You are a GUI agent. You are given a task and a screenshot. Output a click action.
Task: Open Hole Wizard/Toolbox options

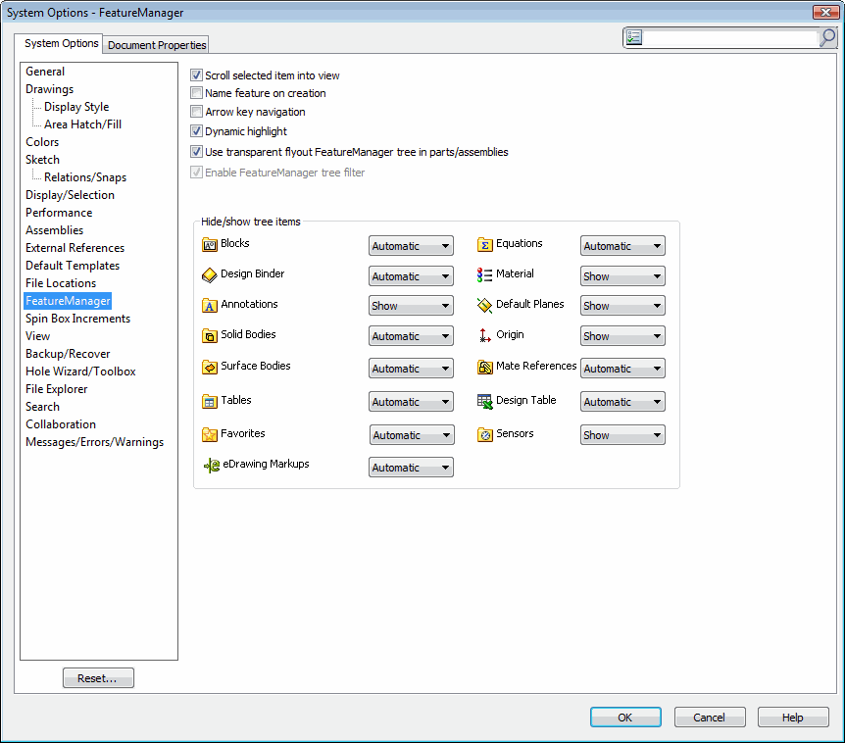click(80, 371)
